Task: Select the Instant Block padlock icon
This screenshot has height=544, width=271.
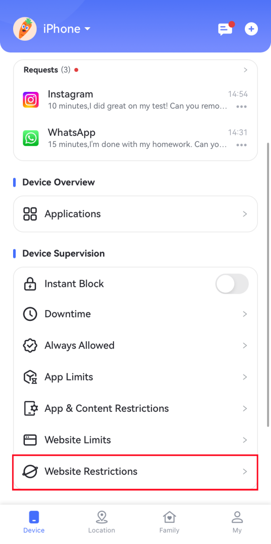Action: click(30, 284)
